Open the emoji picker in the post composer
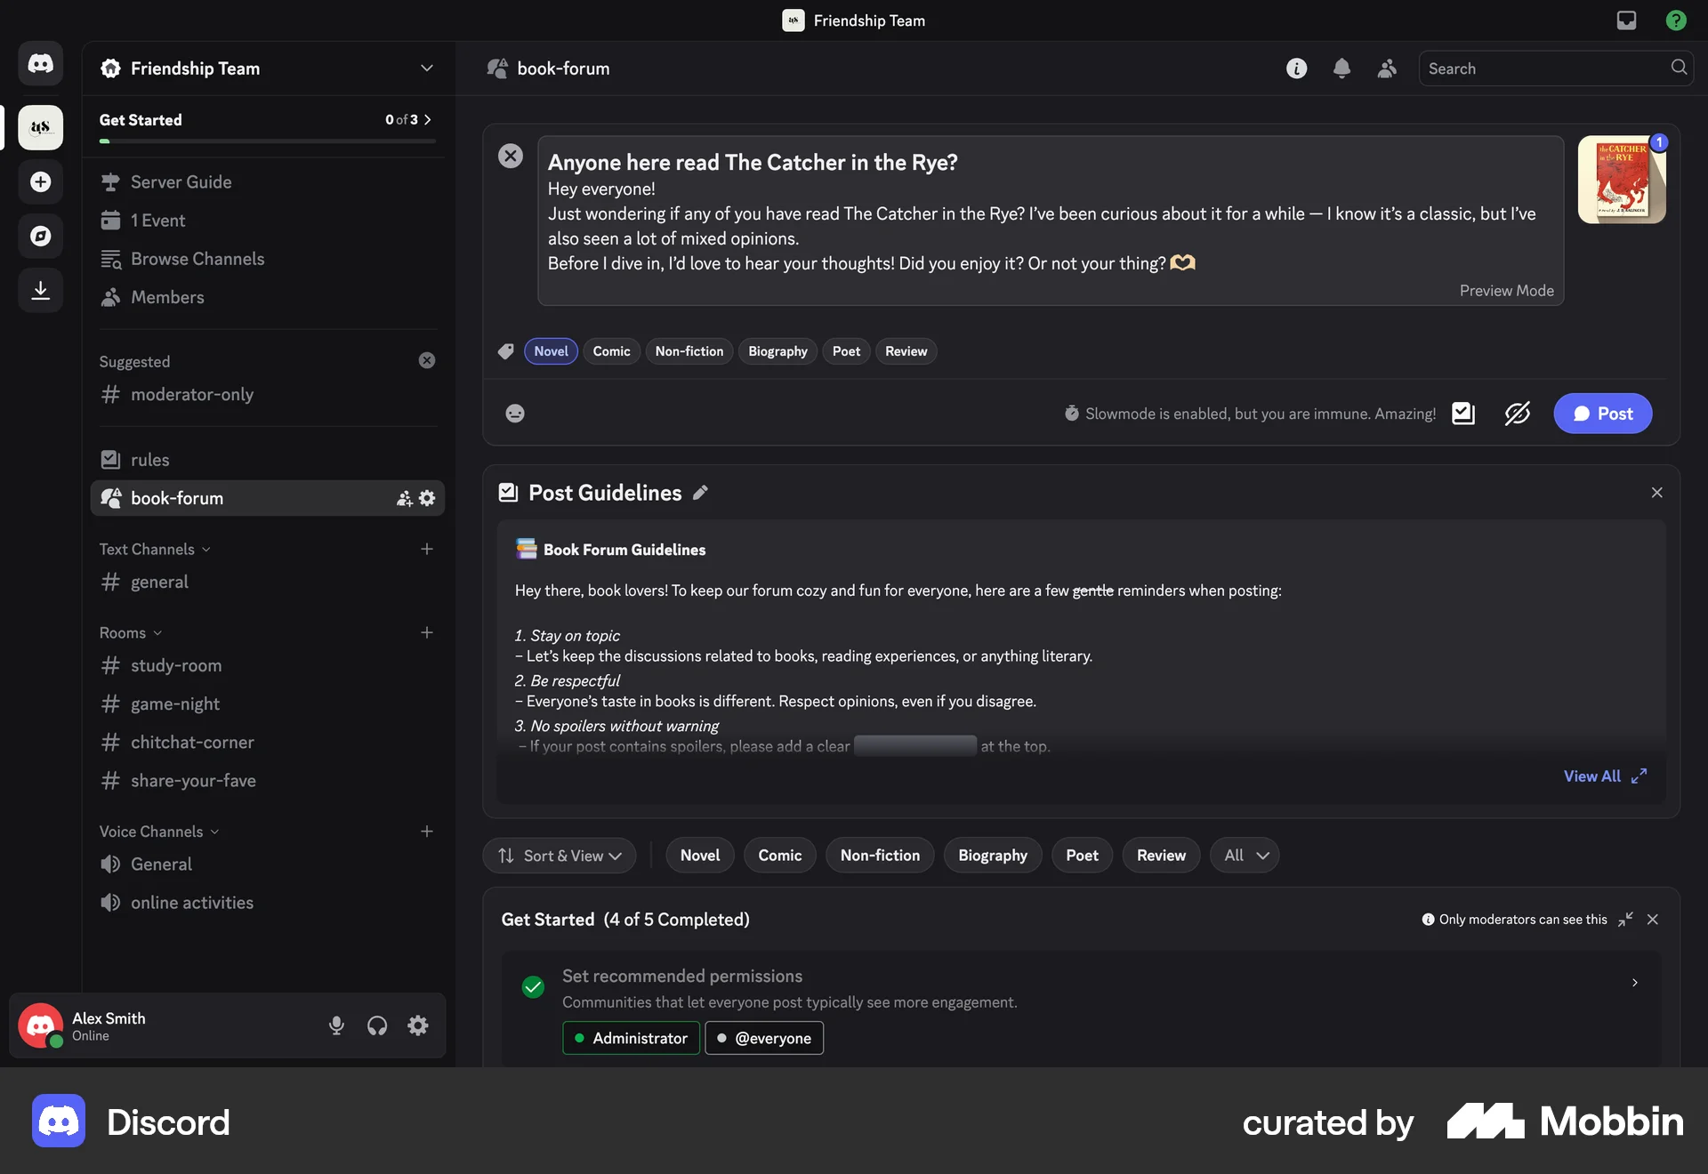 click(514, 413)
